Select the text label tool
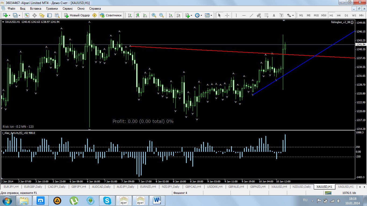Image resolution: width=367 pixels, height=206 pixels. 281,15
